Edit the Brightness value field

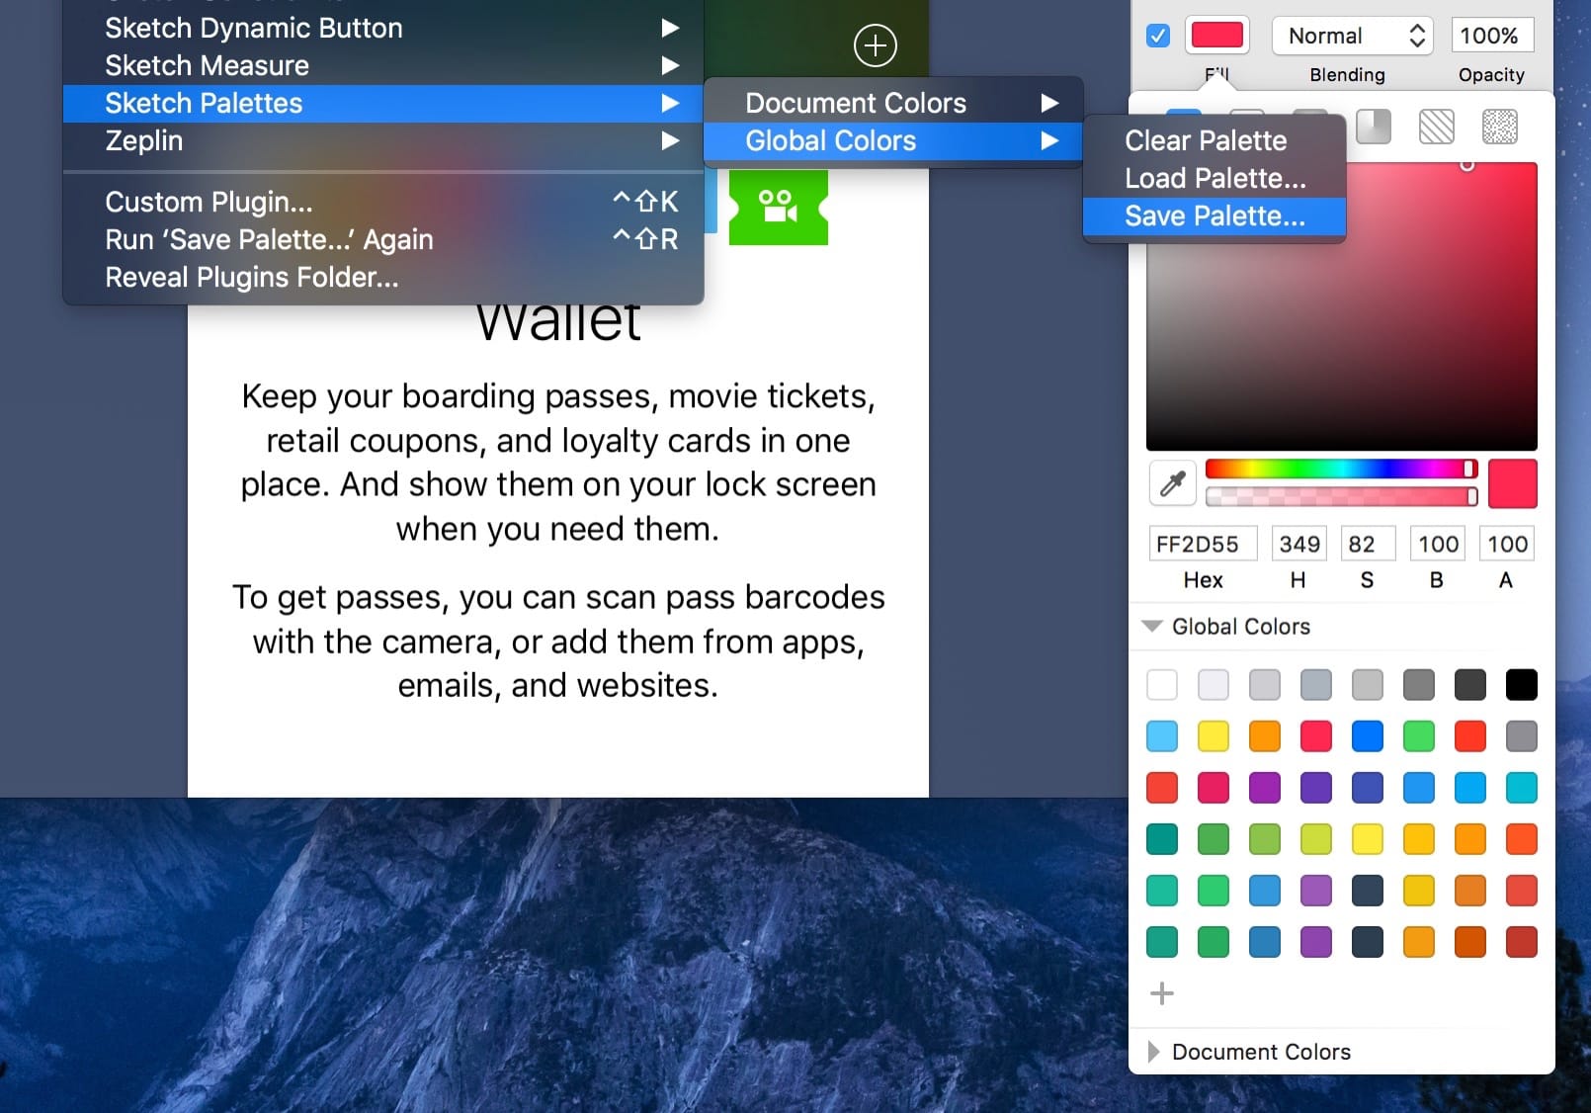[1437, 544]
